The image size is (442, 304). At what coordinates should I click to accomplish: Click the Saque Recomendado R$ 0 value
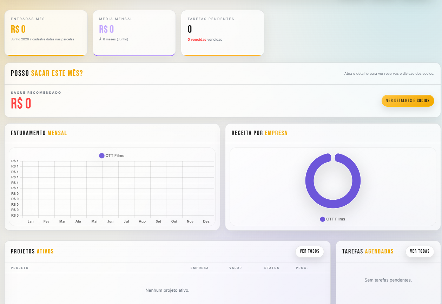[x=21, y=104]
